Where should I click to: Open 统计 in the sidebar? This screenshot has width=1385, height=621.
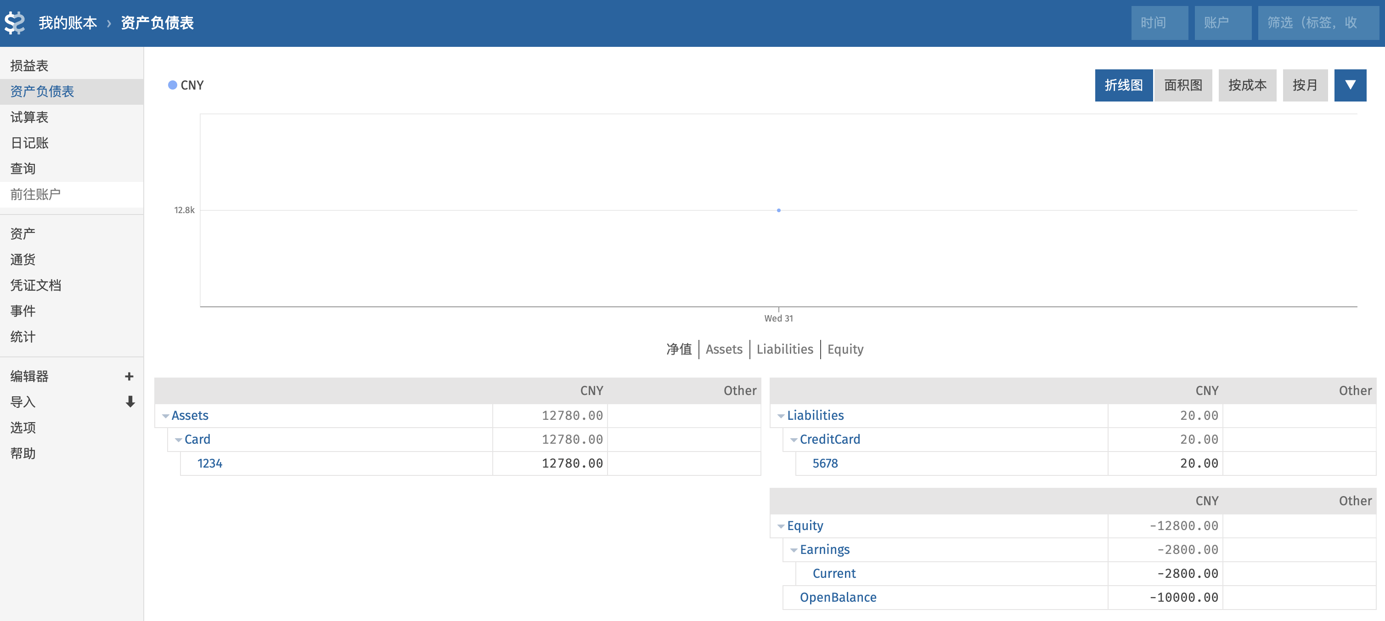coord(72,337)
